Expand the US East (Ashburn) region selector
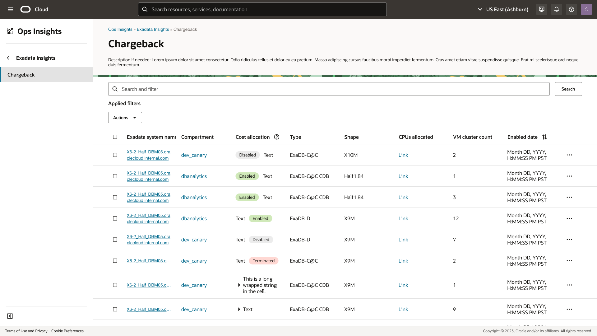Viewport: 597px width, 336px height. [x=503, y=9]
